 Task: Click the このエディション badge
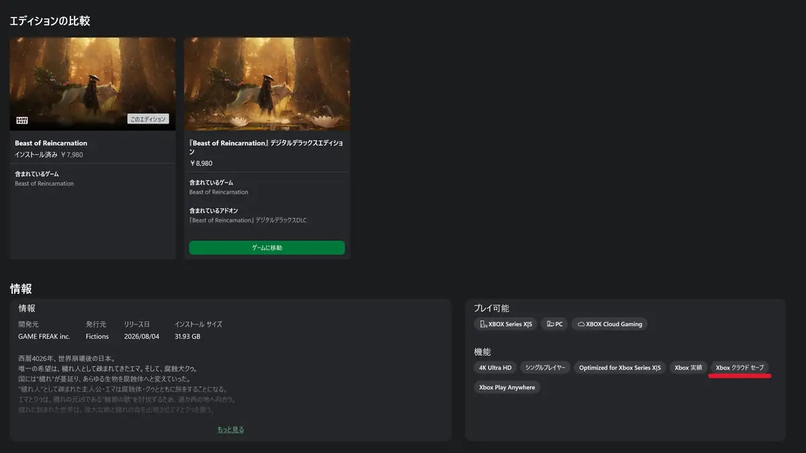click(x=148, y=119)
